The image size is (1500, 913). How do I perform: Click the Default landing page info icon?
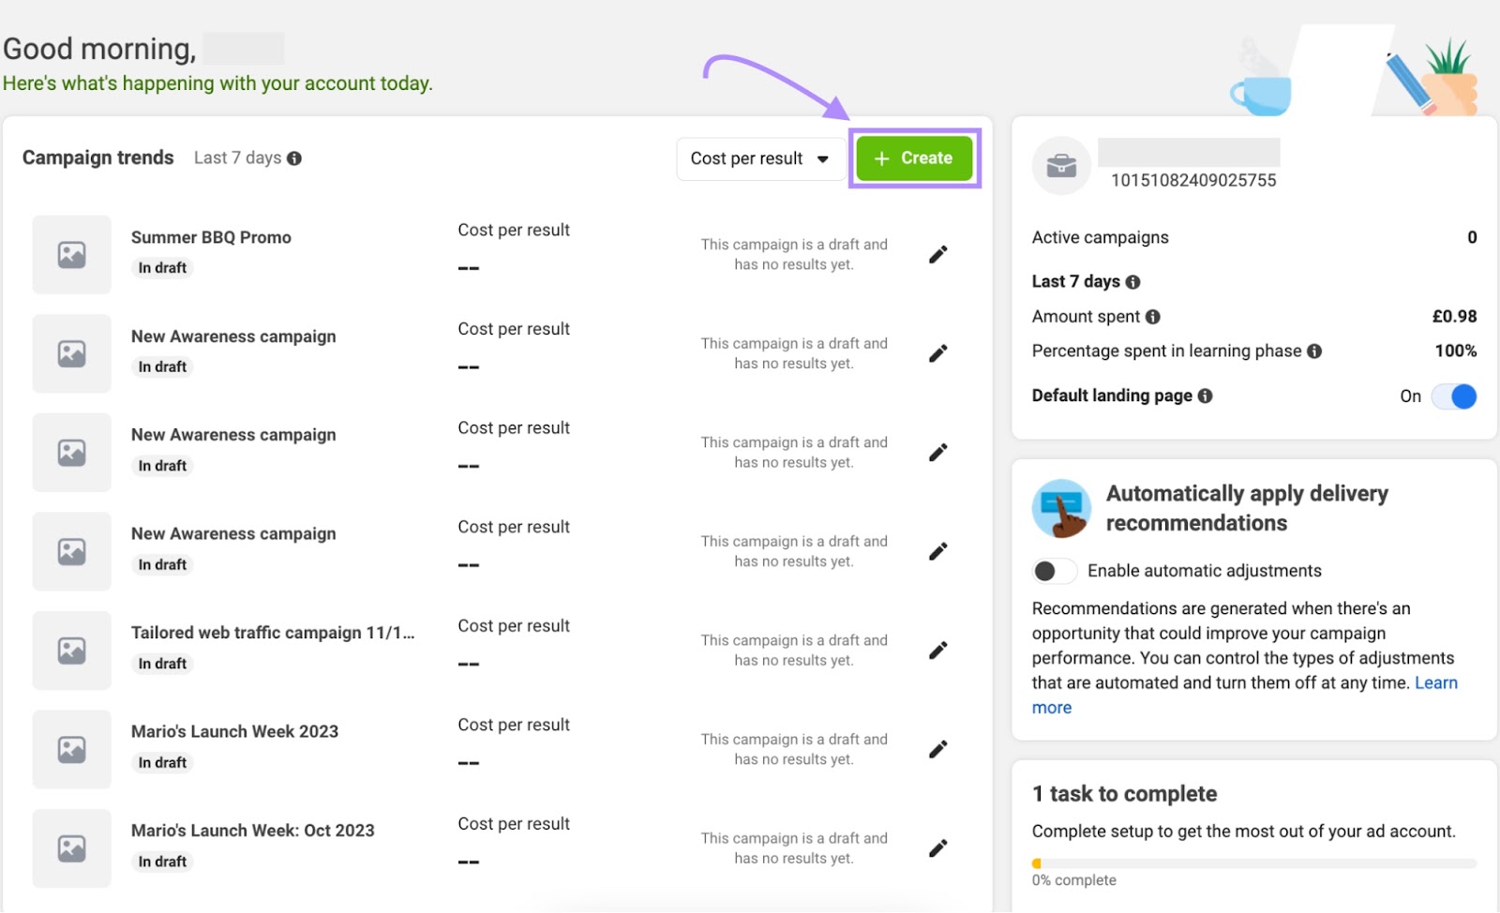click(1206, 396)
